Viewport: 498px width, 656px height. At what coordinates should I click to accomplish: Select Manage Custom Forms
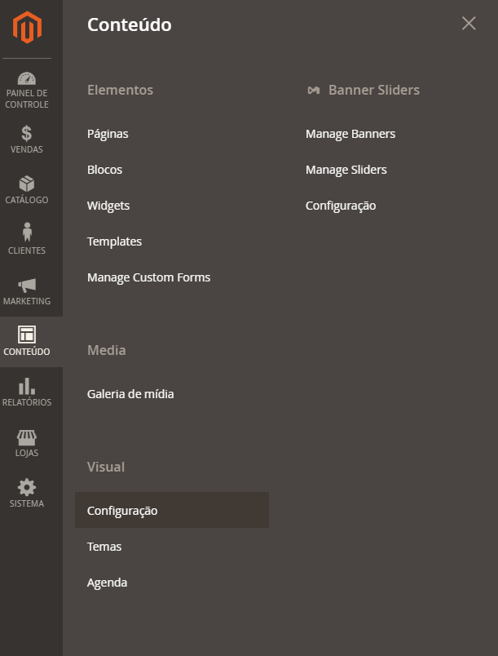(x=148, y=277)
